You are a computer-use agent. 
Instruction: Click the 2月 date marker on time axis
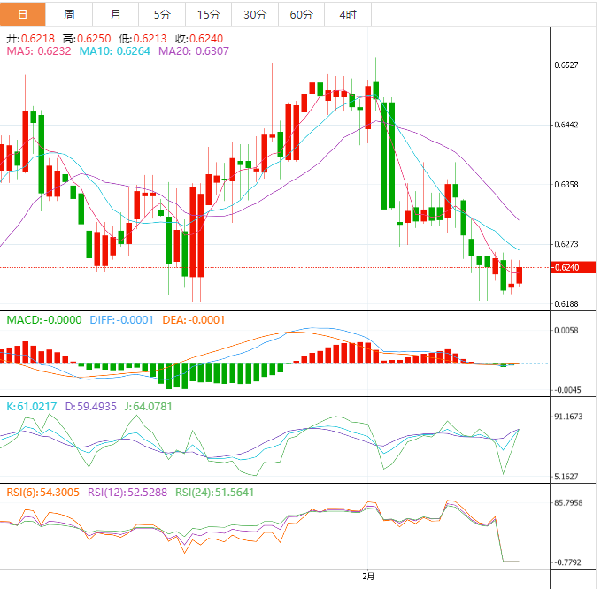[x=368, y=576]
